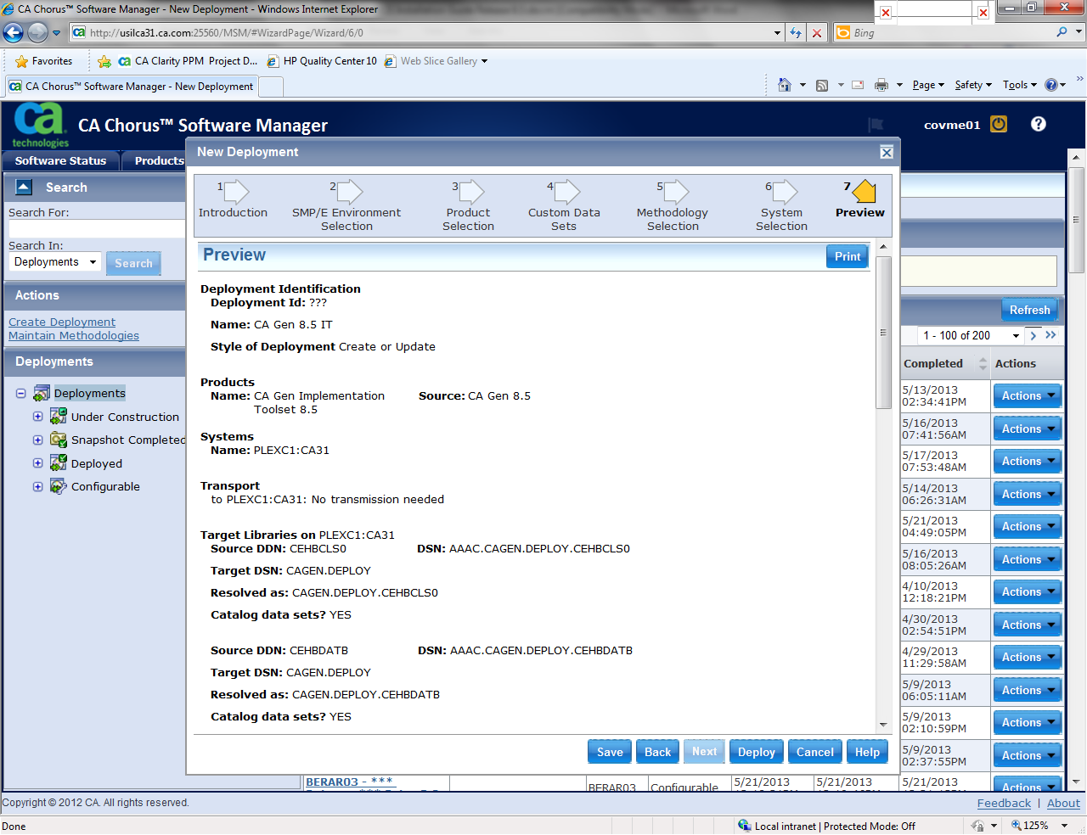Click the wizard Help button
The height and width of the screenshot is (835, 1087).
point(867,752)
